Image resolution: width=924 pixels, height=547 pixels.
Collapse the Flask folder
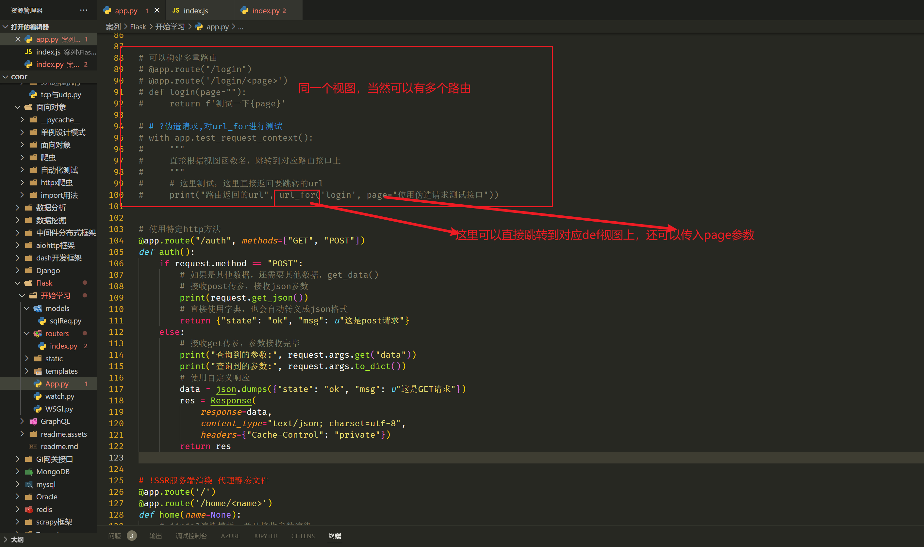[17, 283]
